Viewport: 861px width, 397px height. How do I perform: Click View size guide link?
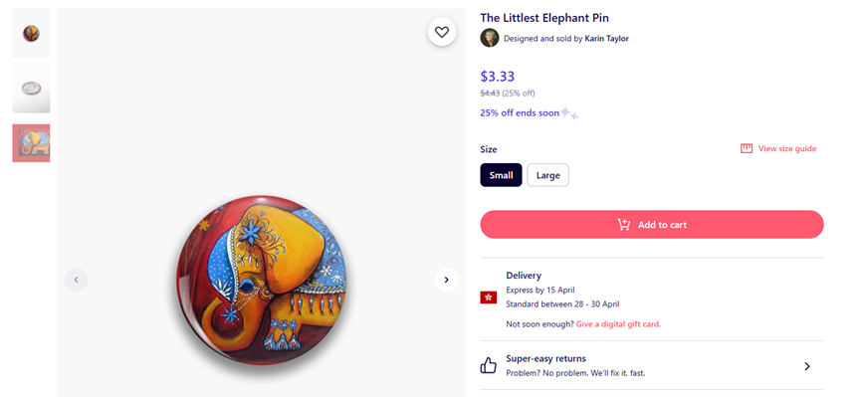pyautogui.click(x=787, y=149)
